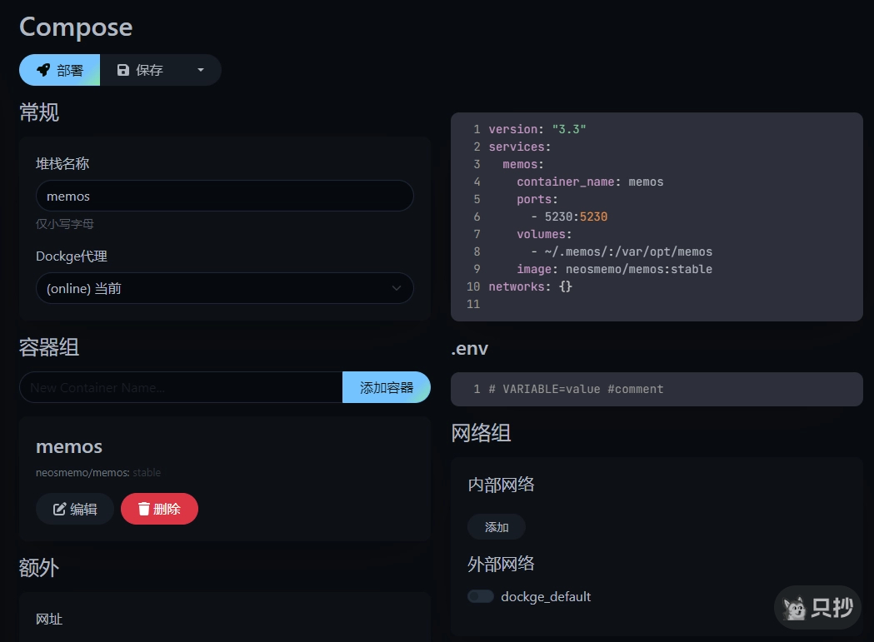This screenshot has width=874, height=642.
Task: Click the trash icon to delete memos
Action: 144,510
